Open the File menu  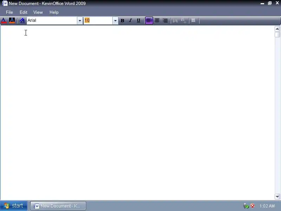click(9, 12)
